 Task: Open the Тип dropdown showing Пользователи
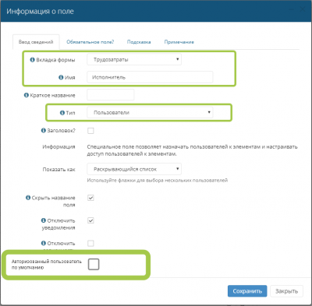[150, 113]
